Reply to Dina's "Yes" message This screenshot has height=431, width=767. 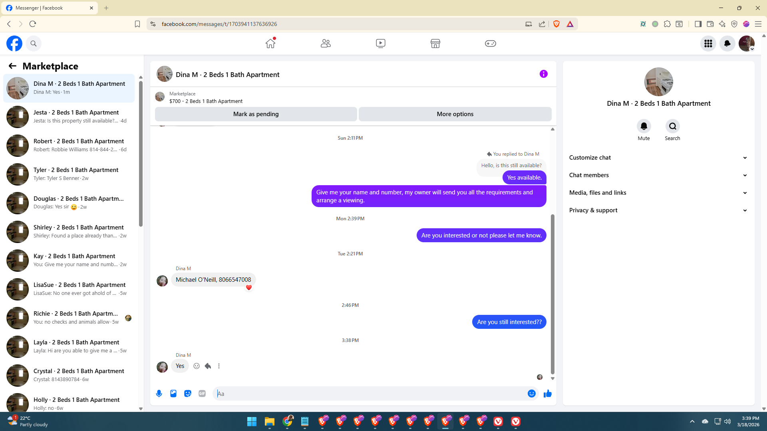[208, 366]
